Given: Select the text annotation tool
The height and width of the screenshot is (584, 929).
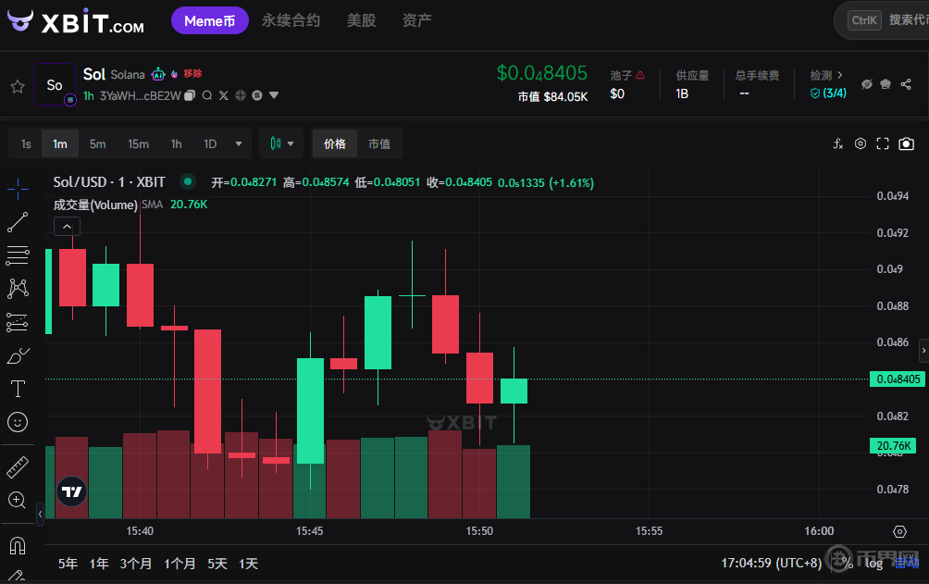Looking at the screenshot, I should pos(17,388).
